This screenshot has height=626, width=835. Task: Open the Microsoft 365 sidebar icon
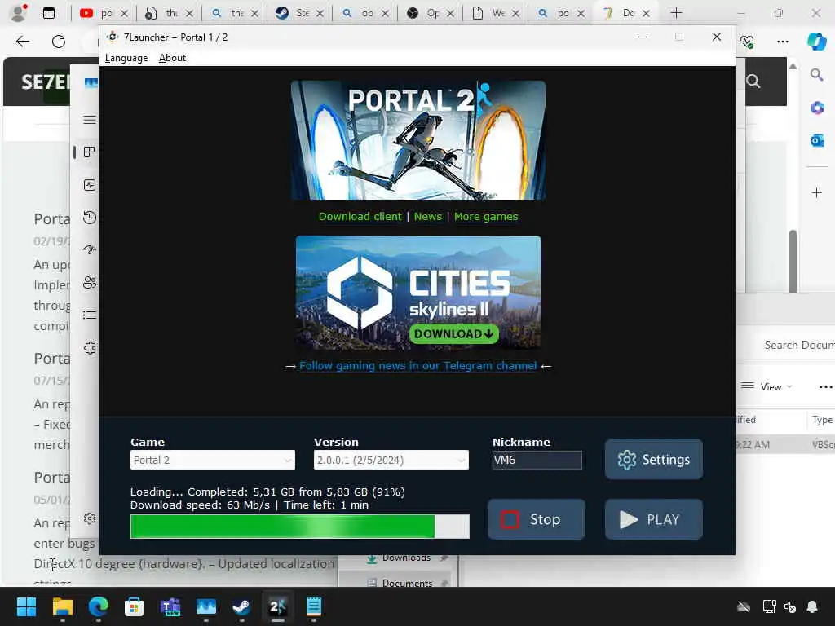817,108
